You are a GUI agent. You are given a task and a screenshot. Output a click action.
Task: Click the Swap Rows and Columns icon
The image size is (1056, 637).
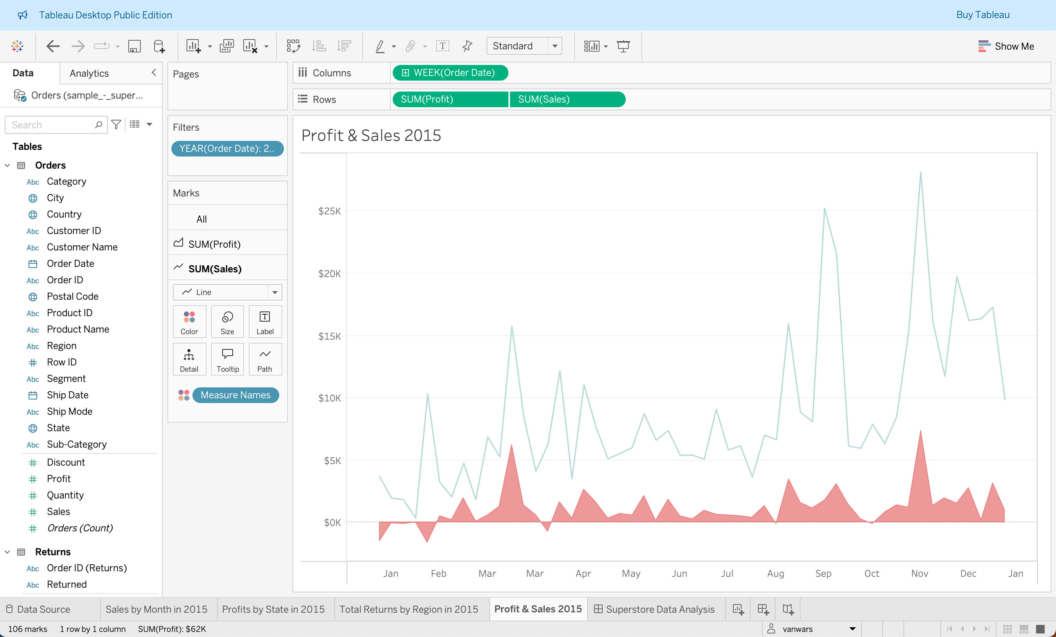click(293, 46)
